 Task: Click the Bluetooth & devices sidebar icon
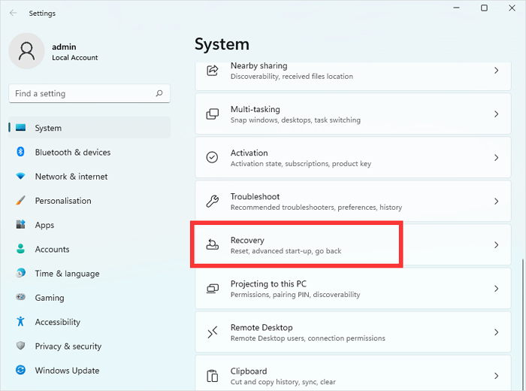(x=20, y=152)
